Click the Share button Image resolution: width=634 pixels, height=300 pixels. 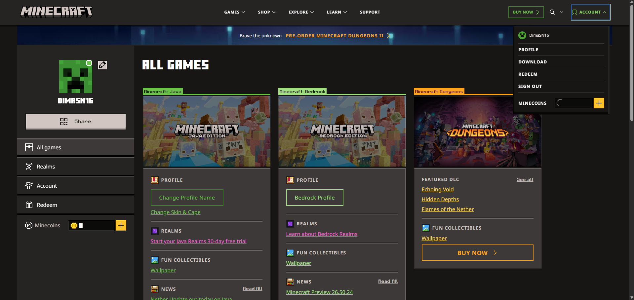pyautogui.click(x=76, y=122)
